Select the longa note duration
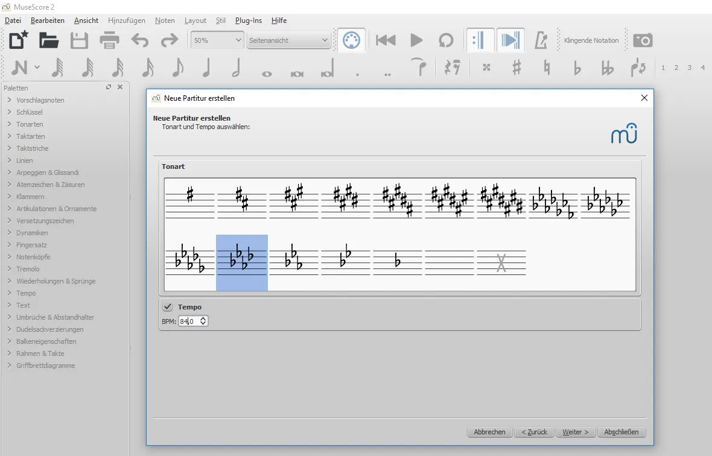Viewport: 712px width, 456px height. pyautogui.click(x=328, y=68)
